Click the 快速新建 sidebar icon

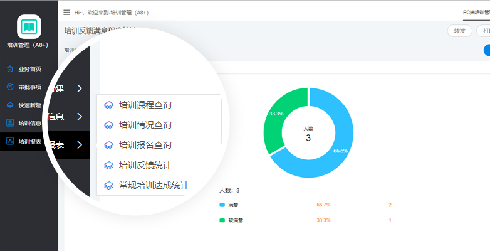(9, 105)
